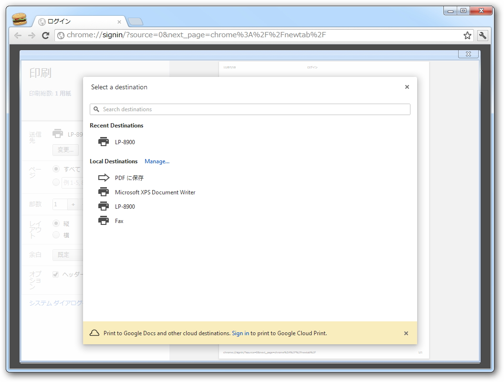Dismiss the Google Cloud Print banner
The height and width of the screenshot is (382, 504).
pos(406,333)
